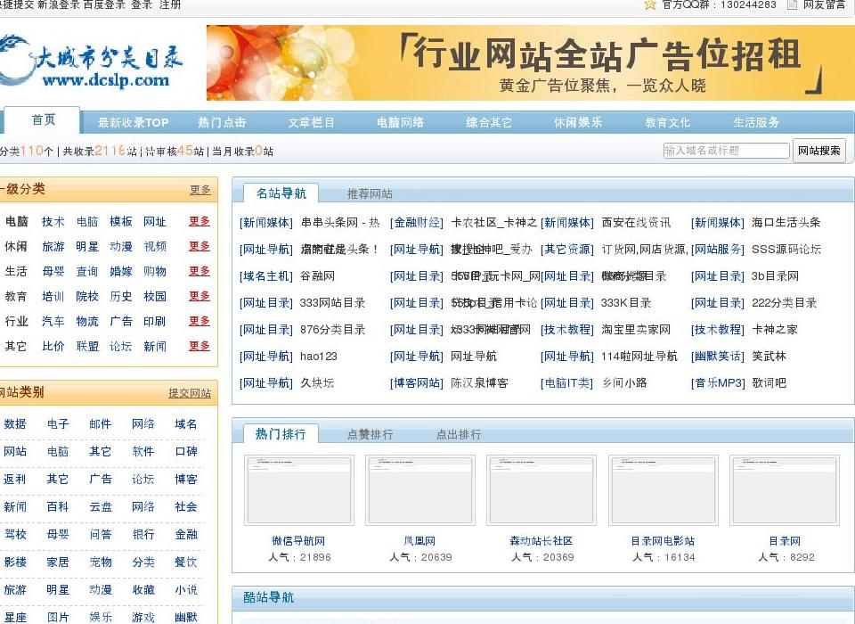Click the 凤凰网 title link
Image resolution: width=855 pixels, height=624 pixels.
[419, 541]
